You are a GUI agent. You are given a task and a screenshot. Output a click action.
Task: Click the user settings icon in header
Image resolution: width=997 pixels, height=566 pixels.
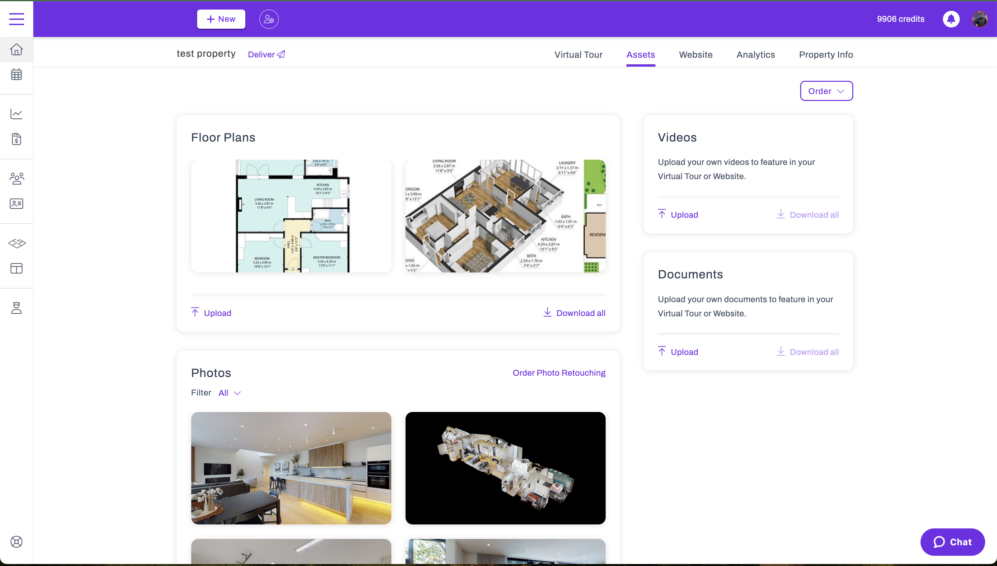click(269, 19)
